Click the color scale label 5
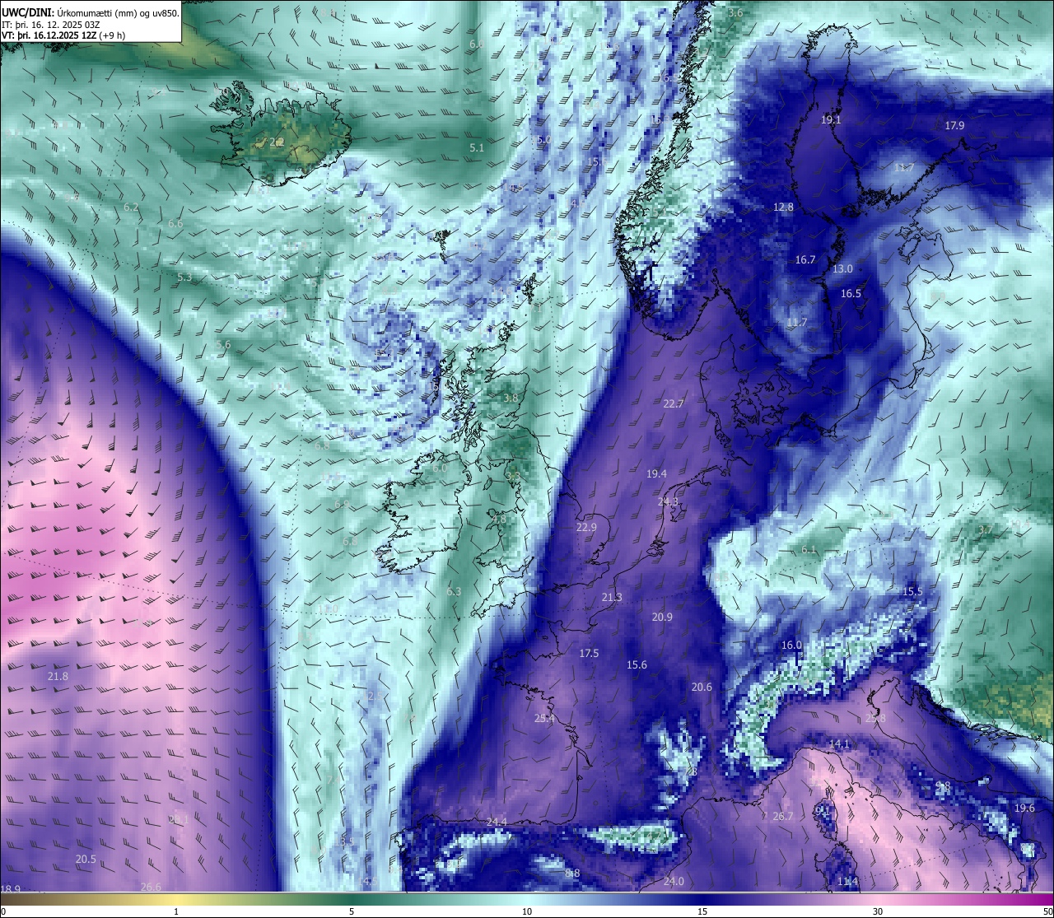Viewport: 1054px width, 918px height. [352, 911]
